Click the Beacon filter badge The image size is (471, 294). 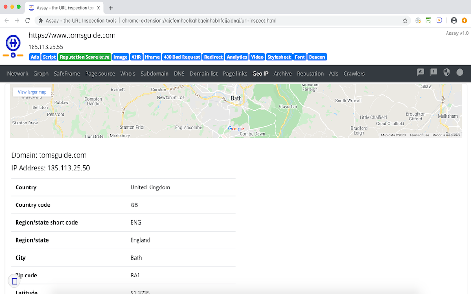coord(317,57)
